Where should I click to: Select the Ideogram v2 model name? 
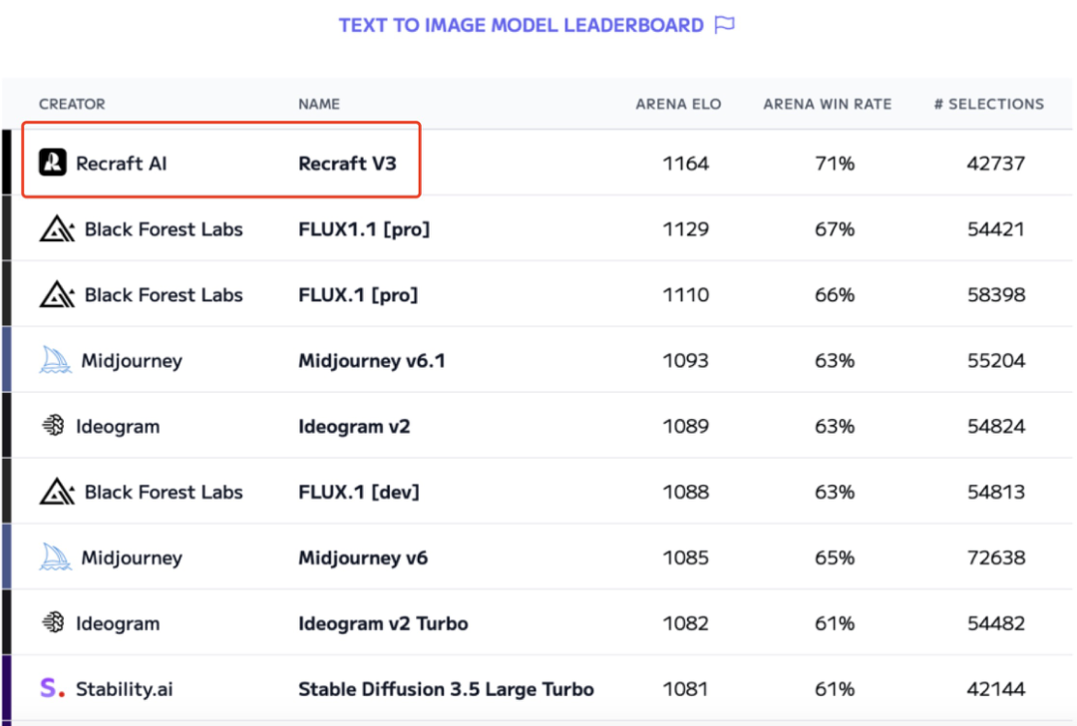pyautogui.click(x=354, y=427)
